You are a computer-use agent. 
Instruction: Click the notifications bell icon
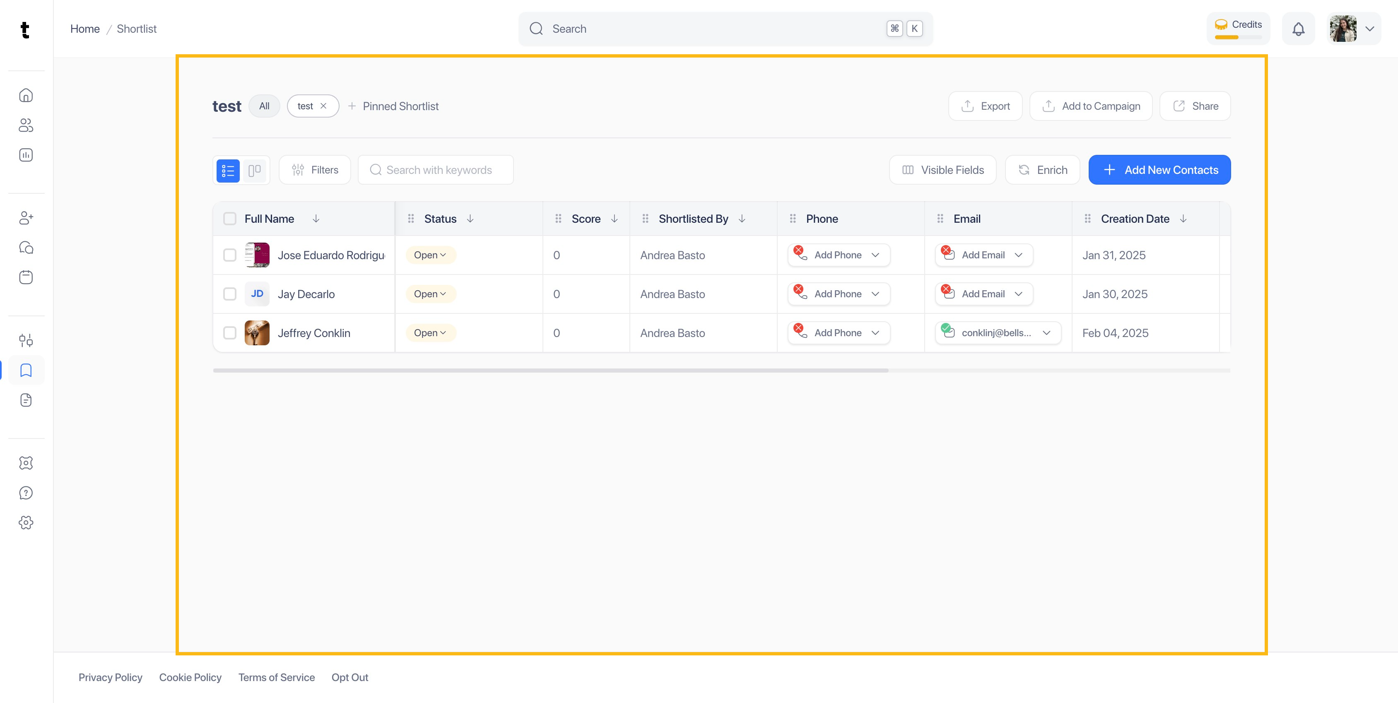point(1298,29)
